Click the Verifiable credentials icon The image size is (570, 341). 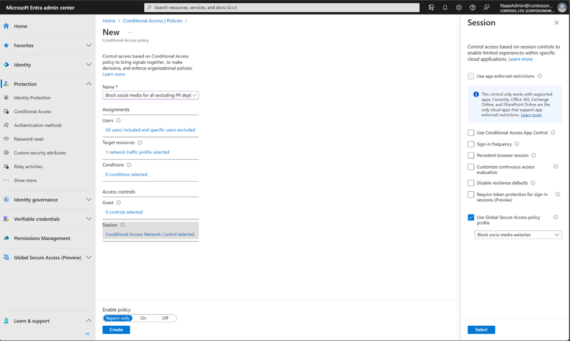pos(6,219)
